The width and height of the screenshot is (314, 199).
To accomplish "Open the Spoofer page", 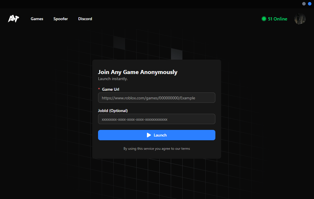I will [x=61, y=19].
